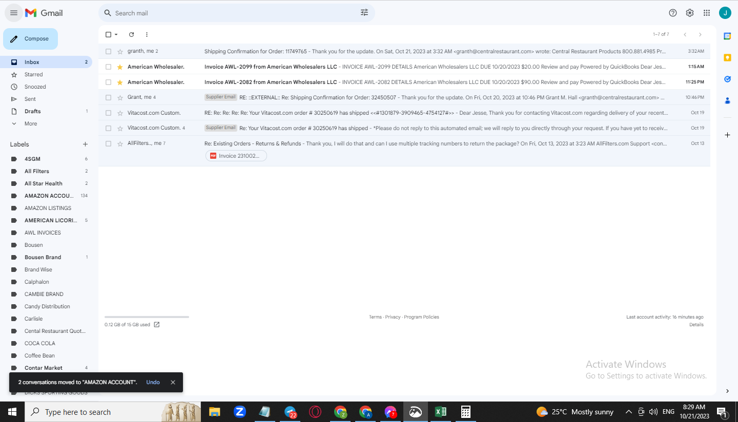
Task: Open search options filter icon
Action: pyautogui.click(x=364, y=13)
